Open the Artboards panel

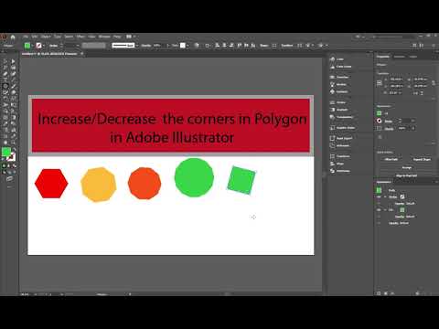click(x=339, y=145)
